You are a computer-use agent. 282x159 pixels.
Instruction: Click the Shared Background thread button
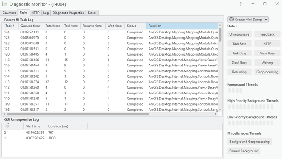[x=244, y=151]
